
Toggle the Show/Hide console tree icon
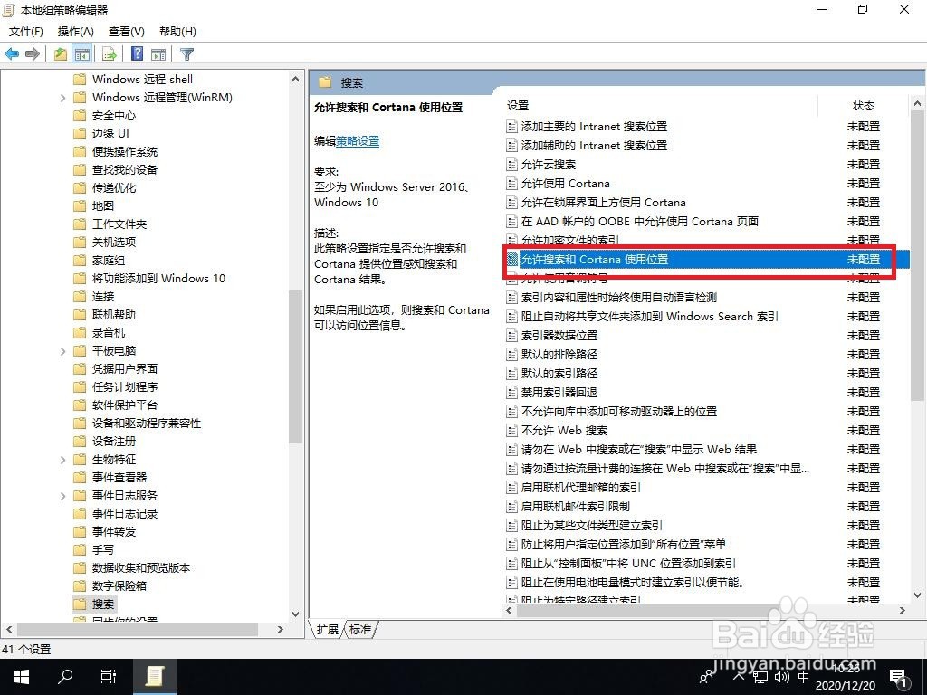[x=82, y=54]
